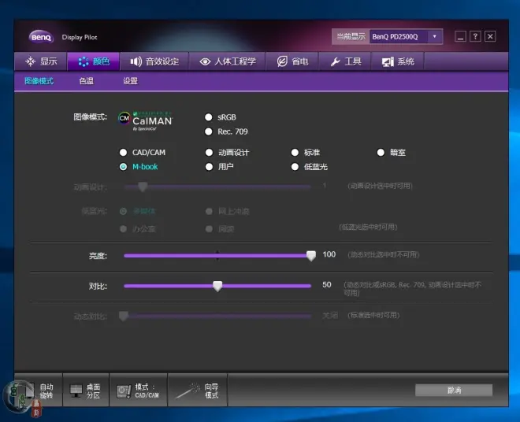Minimize the Display Pilot window
The height and width of the screenshot is (422, 520).
(460, 36)
